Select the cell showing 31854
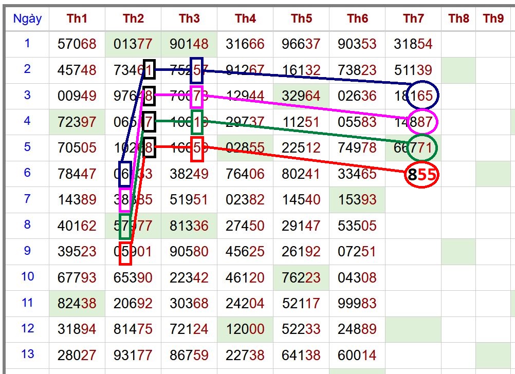Screen dimensions: 515x374 click(x=413, y=44)
